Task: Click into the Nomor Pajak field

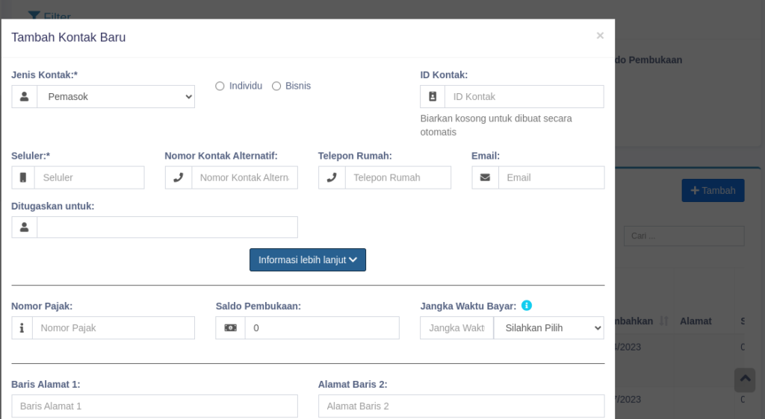Action: coord(114,328)
